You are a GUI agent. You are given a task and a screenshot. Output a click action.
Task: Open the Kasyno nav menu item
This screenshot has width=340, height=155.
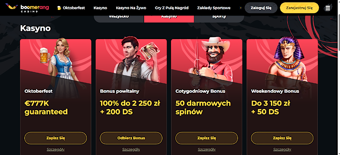100,8
